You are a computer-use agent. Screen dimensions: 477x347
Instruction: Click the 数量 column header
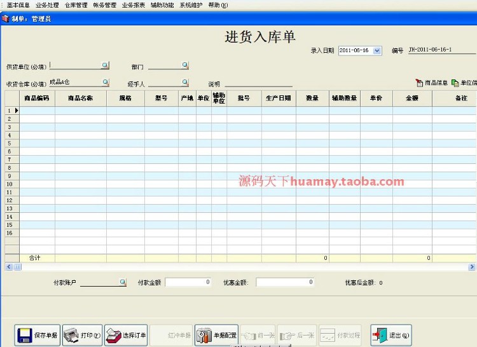coord(312,98)
